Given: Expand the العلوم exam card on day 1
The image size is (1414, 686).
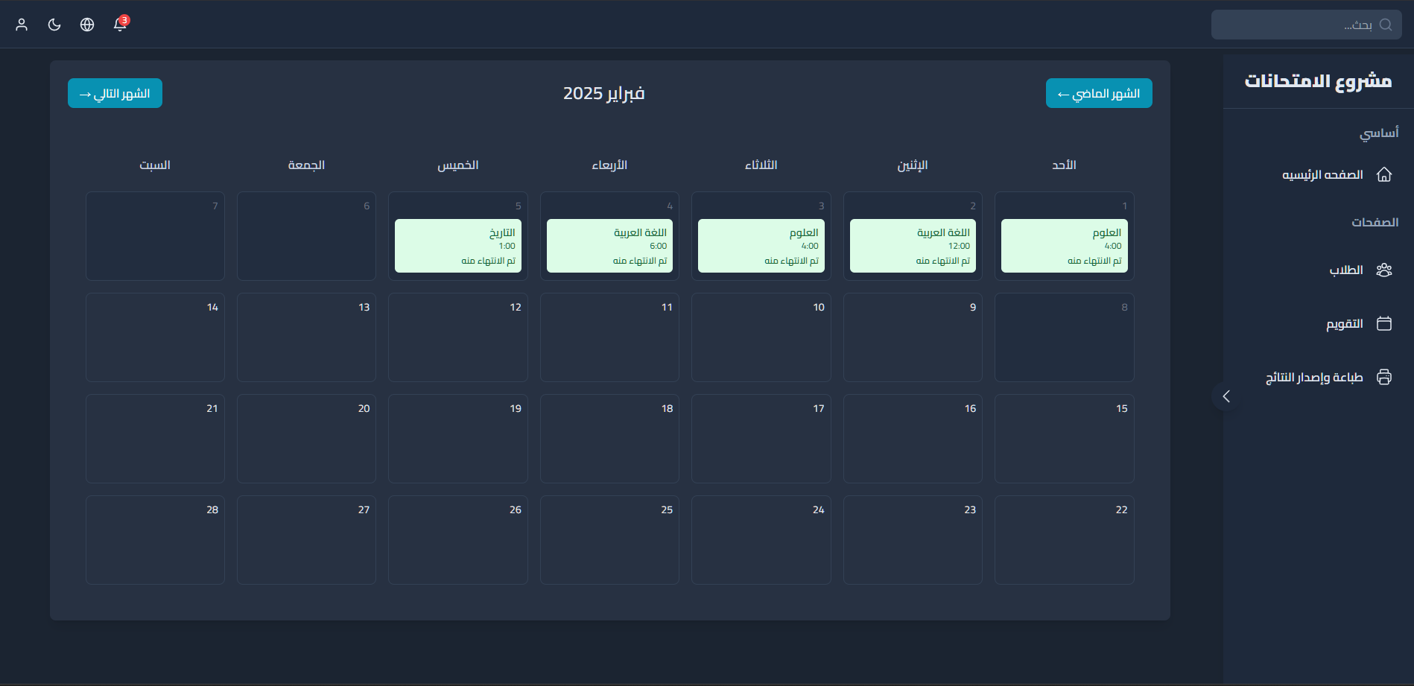Looking at the screenshot, I should coord(1064,246).
